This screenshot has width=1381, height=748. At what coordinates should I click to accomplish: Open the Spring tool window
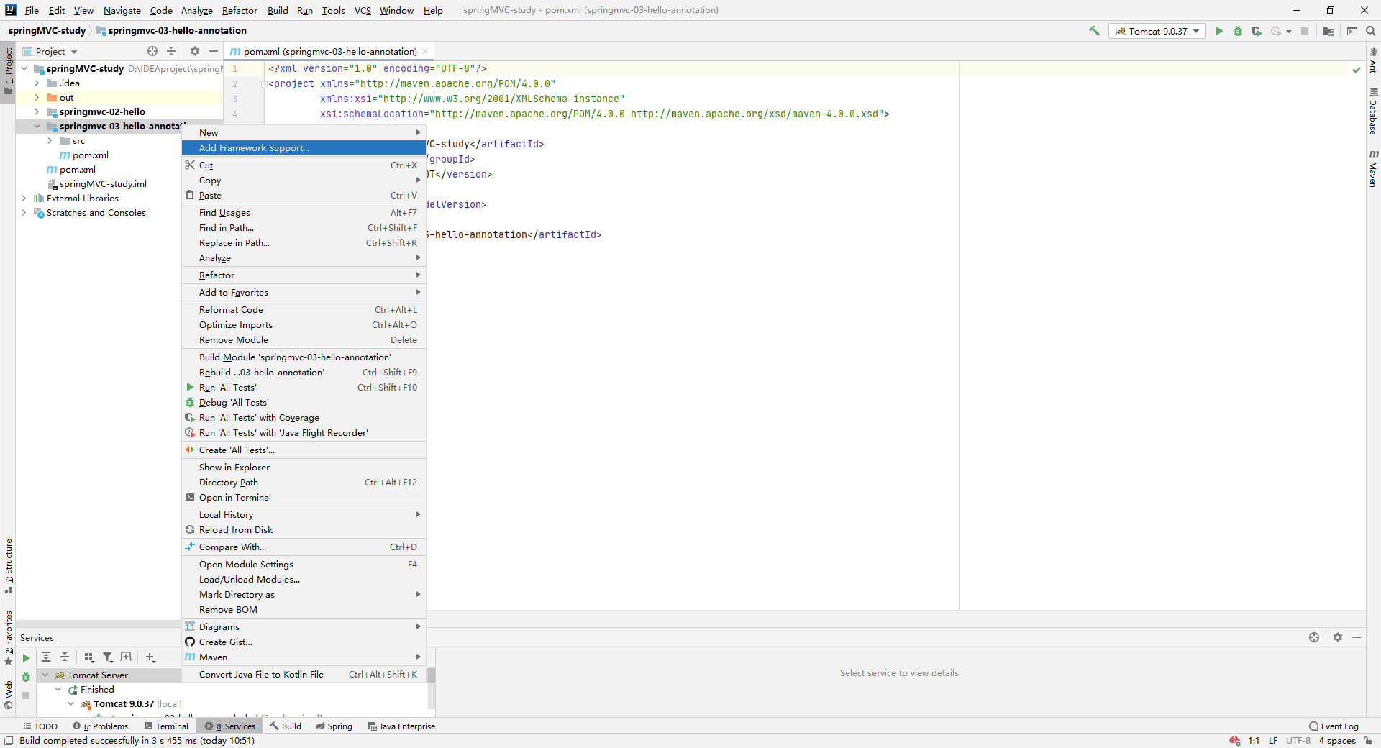[x=334, y=726]
